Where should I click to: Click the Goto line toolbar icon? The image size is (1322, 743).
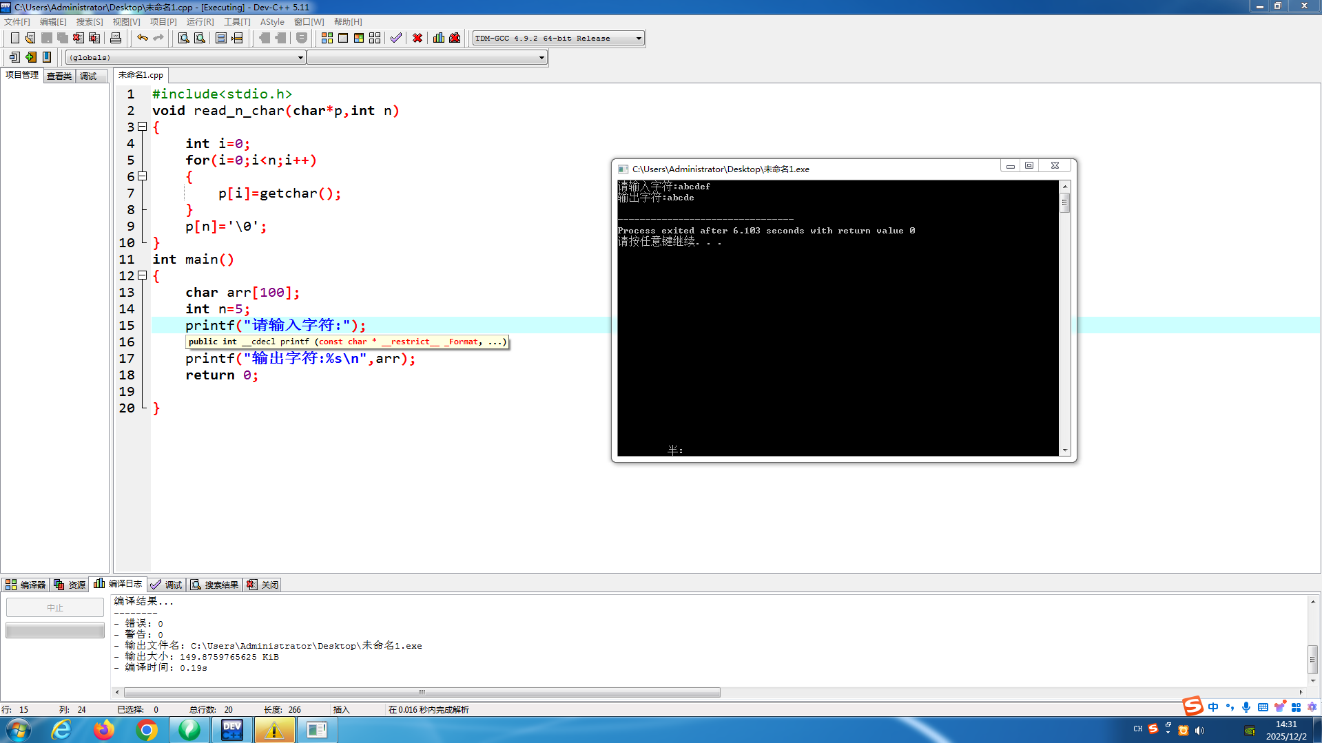pos(237,38)
